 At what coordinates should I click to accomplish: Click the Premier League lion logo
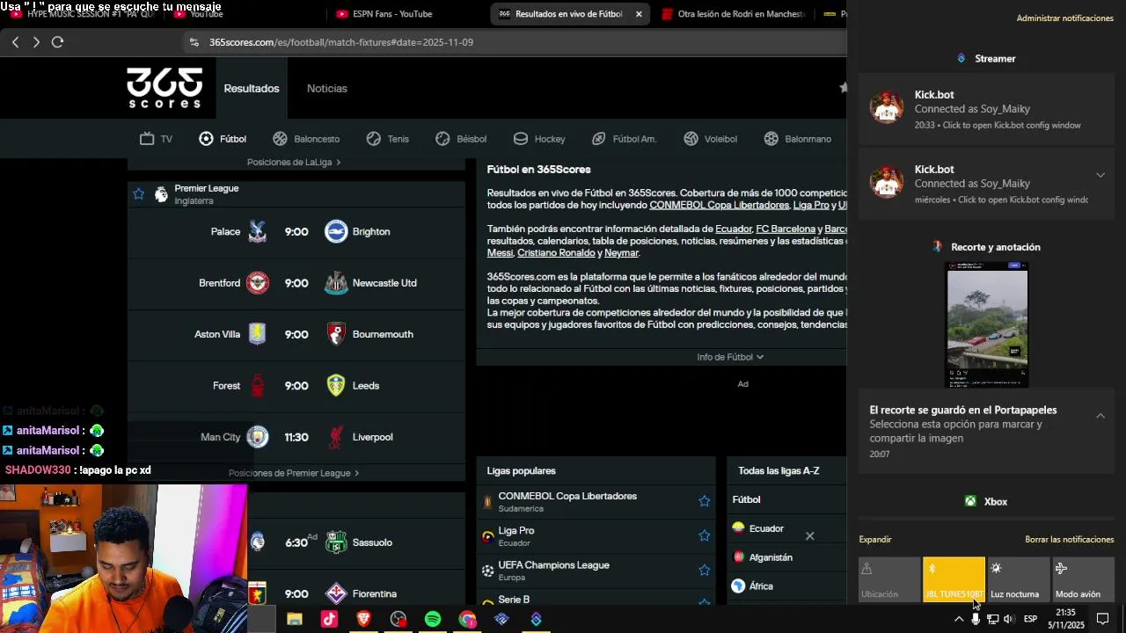(161, 194)
